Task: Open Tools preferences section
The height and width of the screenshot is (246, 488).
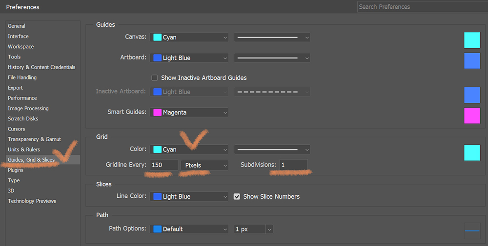Action: pos(14,57)
